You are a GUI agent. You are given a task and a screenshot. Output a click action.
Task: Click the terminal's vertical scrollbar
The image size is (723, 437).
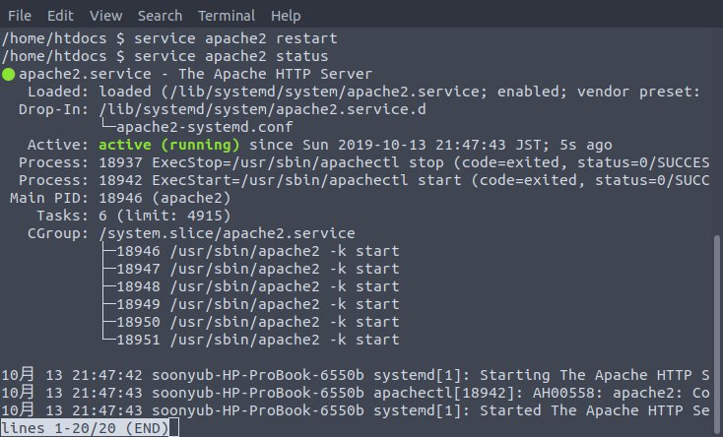(x=717, y=330)
